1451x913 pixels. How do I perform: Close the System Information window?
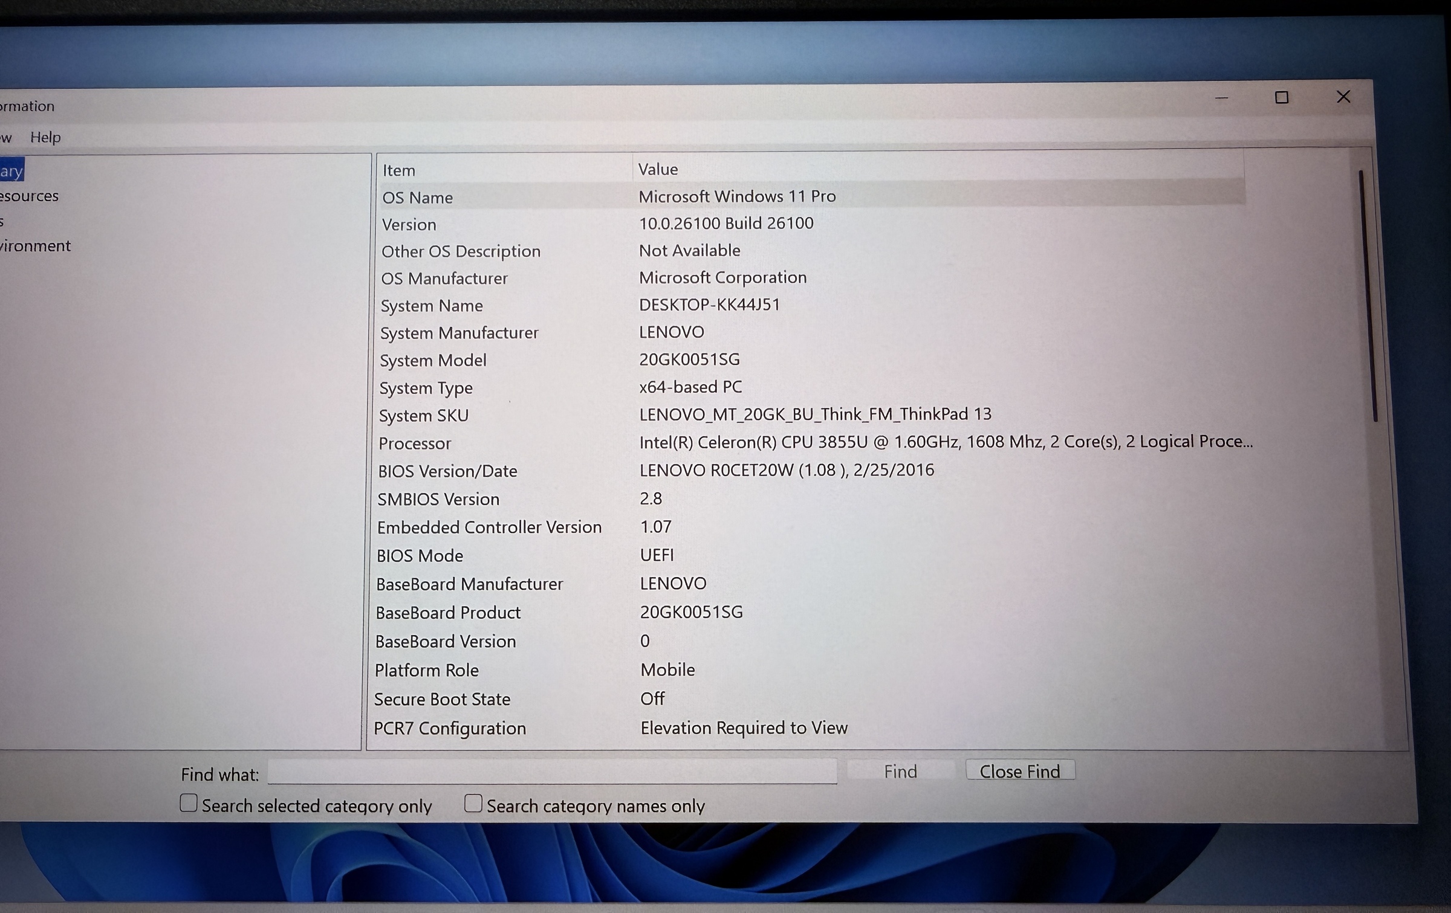[x=1343, y=97]
